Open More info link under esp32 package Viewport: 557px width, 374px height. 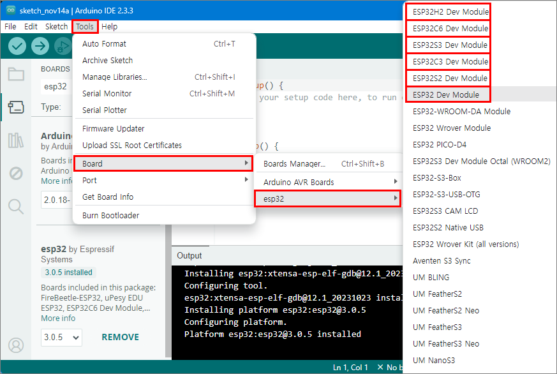click(58, 318)
